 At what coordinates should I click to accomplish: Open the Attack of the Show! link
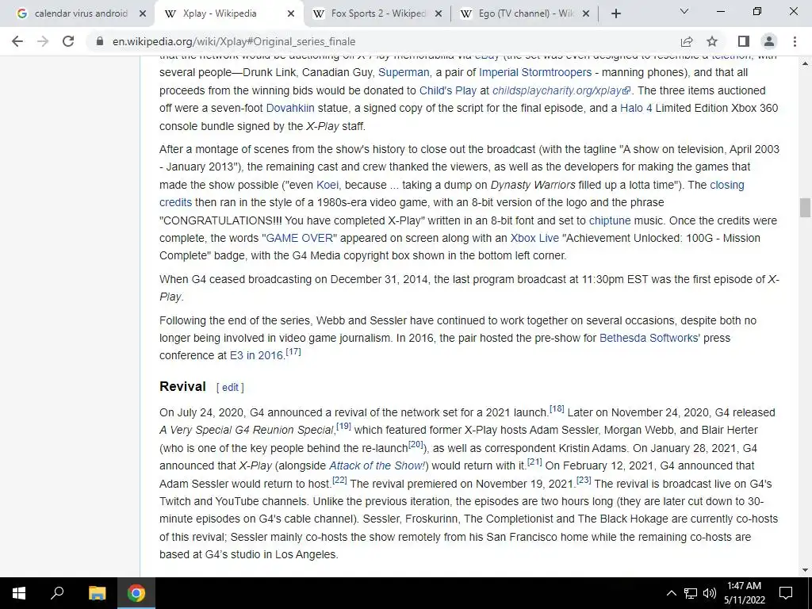[x=377, y=466]
